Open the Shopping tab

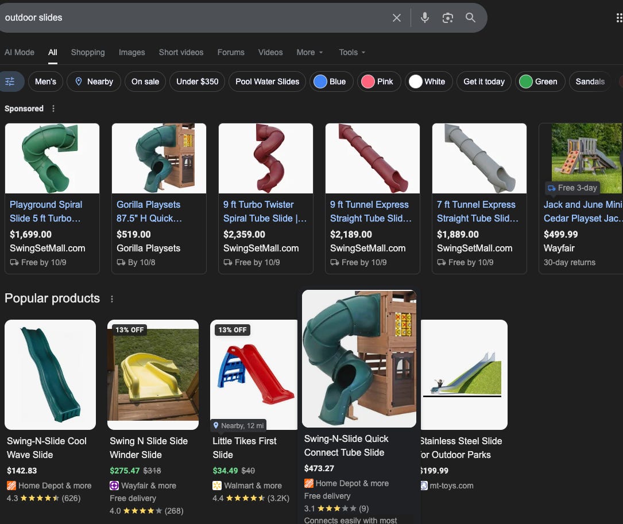point(88,52)
